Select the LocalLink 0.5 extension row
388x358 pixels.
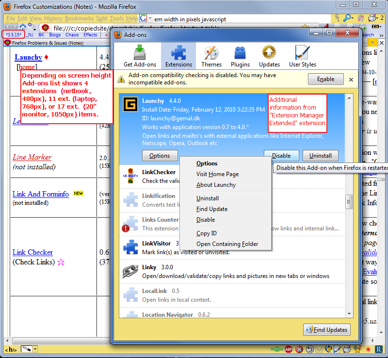tap(232, 295)
